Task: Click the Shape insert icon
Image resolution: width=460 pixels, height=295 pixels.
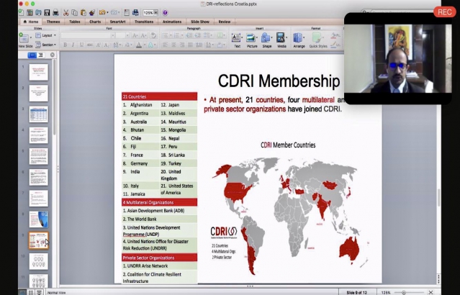Action: (x=266, y=37)
